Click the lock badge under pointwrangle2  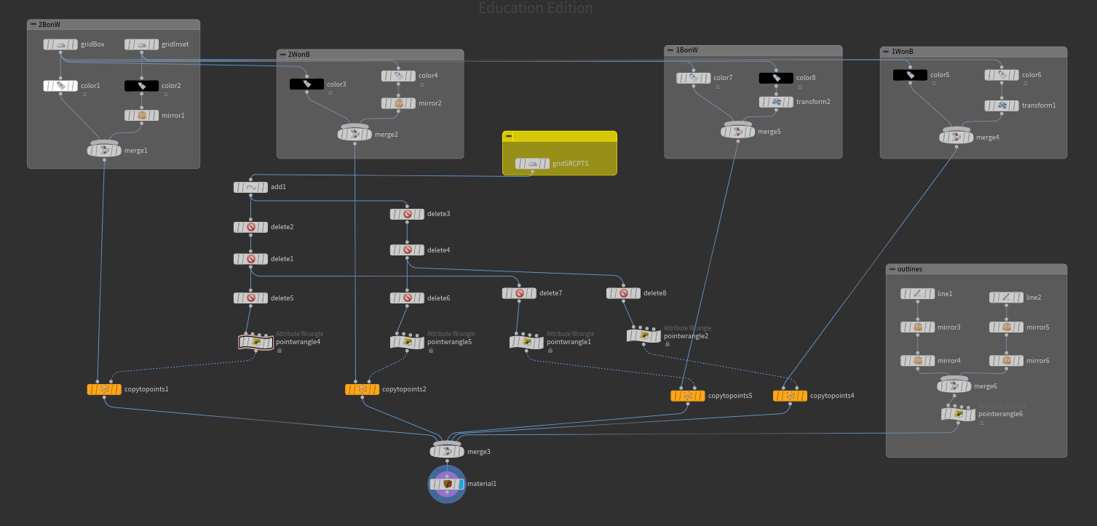pyautogui.click(x=667, y=344)
